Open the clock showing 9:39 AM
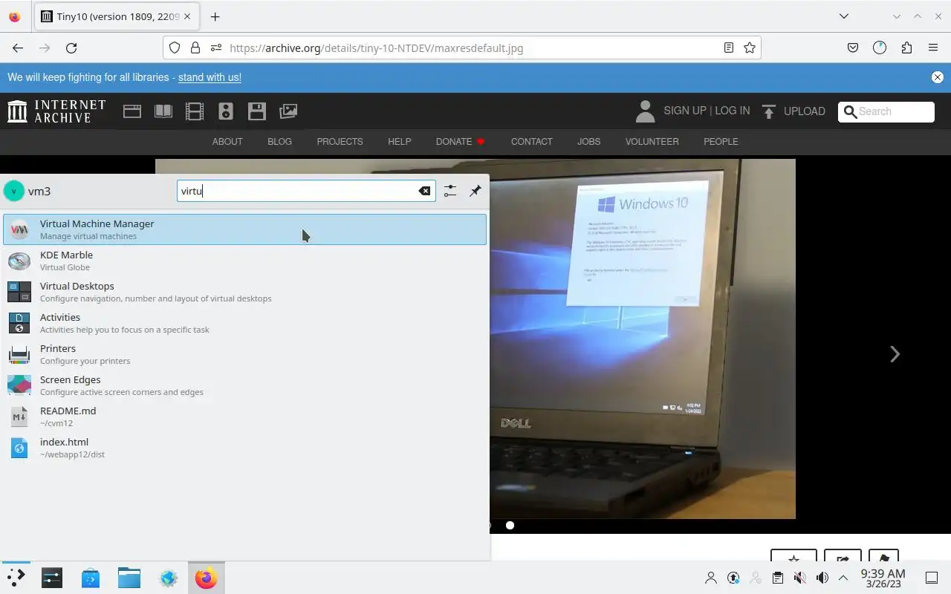 (883, 578)
